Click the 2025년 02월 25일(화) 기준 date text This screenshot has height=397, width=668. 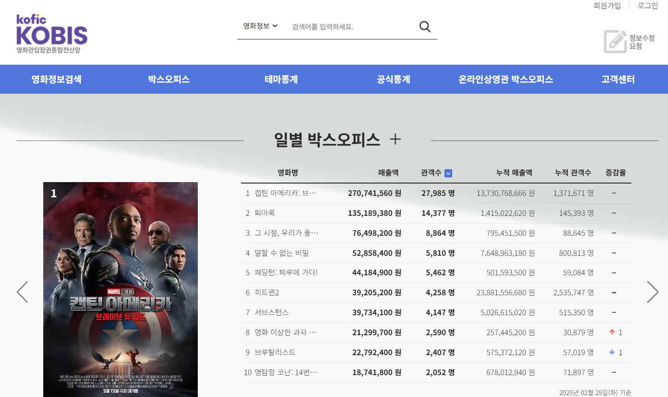[x=595, y=393]
